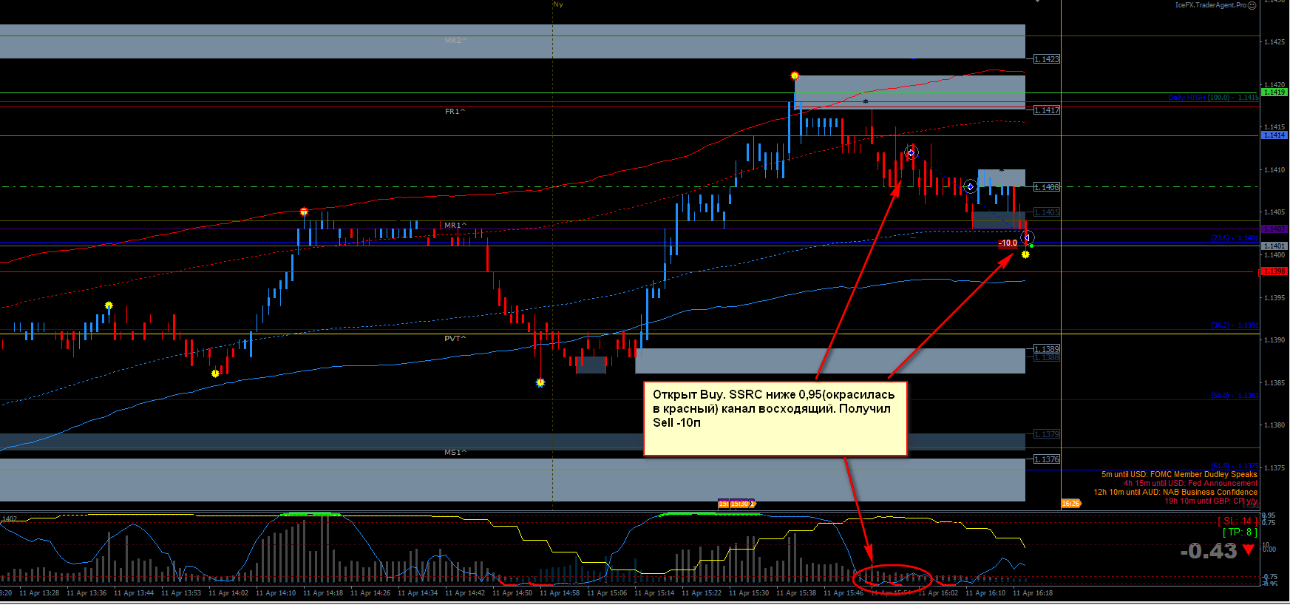The height and width of the screenshot is (605, 1290).
Task: Click the 1.1417 zone price label
Action: 1046,110
